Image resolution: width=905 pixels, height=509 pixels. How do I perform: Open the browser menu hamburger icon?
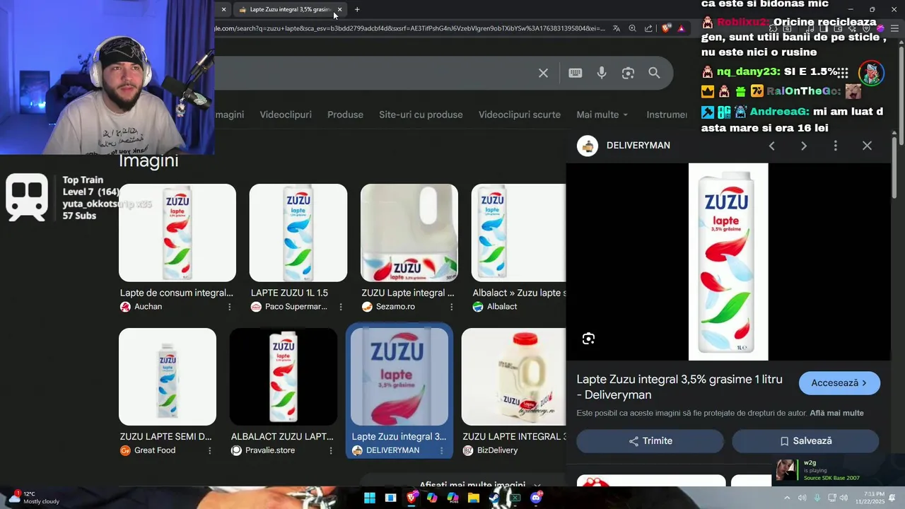(x=894, y=28)
